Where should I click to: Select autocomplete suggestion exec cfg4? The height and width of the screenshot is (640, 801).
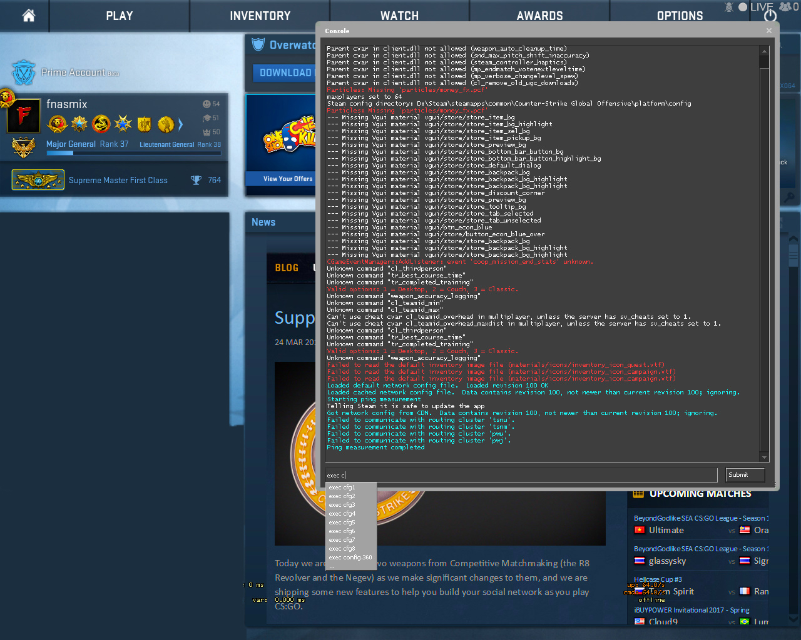[351, 514]
